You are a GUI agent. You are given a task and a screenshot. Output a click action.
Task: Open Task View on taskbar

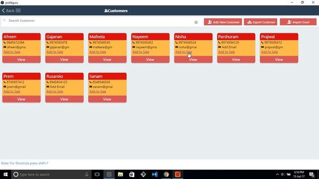tap(97, 175)
